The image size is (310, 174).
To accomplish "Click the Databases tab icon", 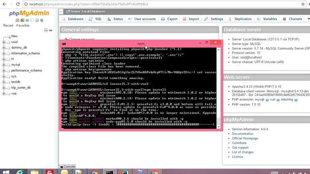I will [x=63, y=19].
